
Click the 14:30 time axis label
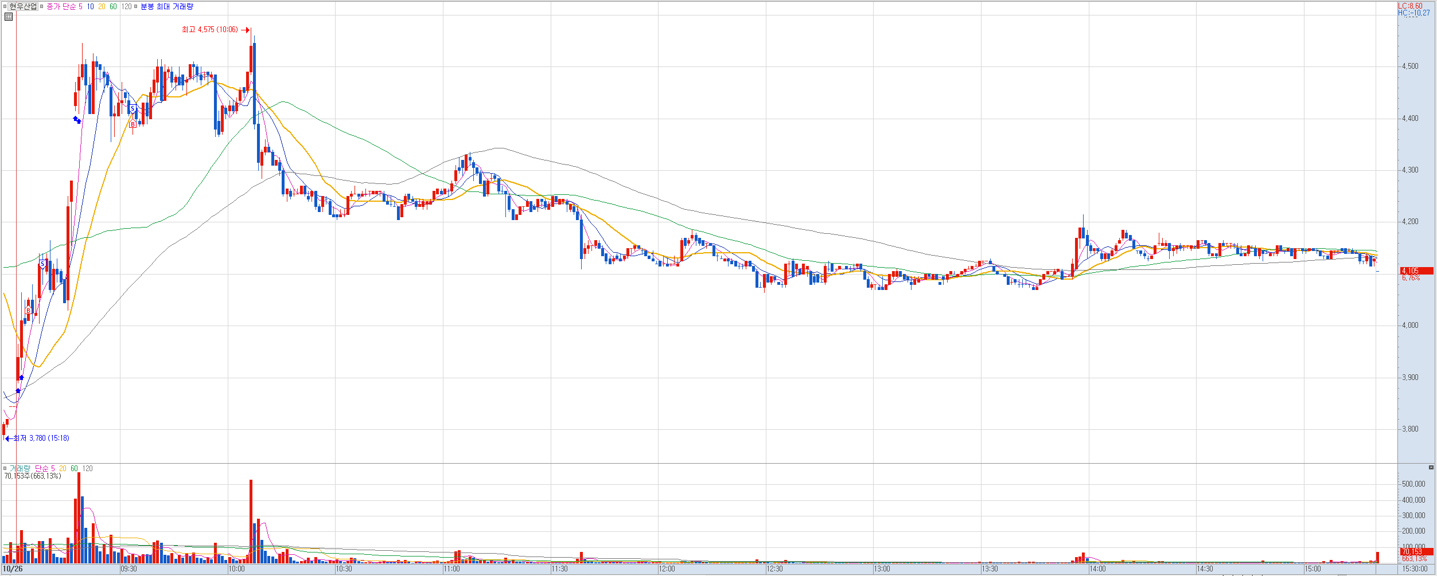[1205, 569]
